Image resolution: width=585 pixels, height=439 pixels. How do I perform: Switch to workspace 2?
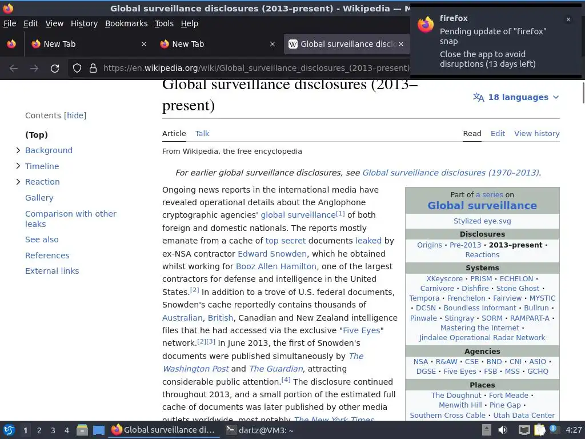click(39, 430)
